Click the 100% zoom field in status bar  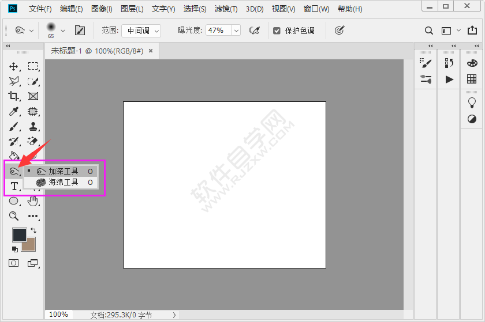(x=58, y=315)
